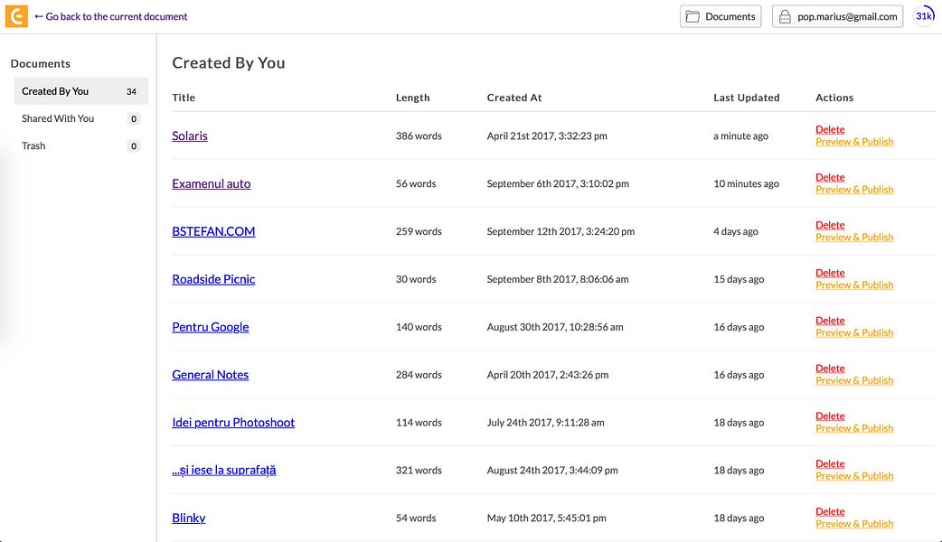Screen dimensions: 942x542
Task: Preview & Publish the General Notes document
Action: 854,381
